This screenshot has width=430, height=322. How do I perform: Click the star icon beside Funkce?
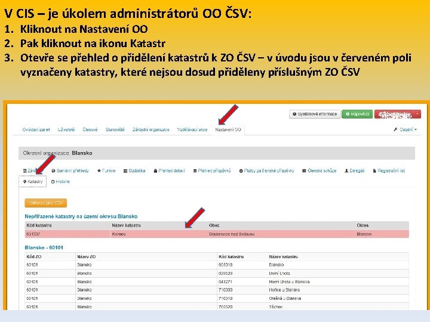click(x=99, y=171)
